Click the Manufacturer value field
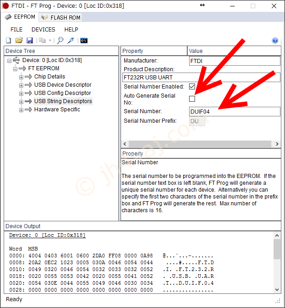 (x=234, y=61)
